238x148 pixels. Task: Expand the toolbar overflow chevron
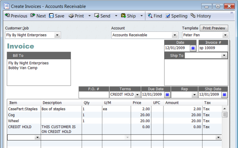232,13
